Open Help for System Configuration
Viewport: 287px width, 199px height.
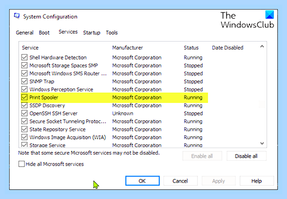point(256,181)
